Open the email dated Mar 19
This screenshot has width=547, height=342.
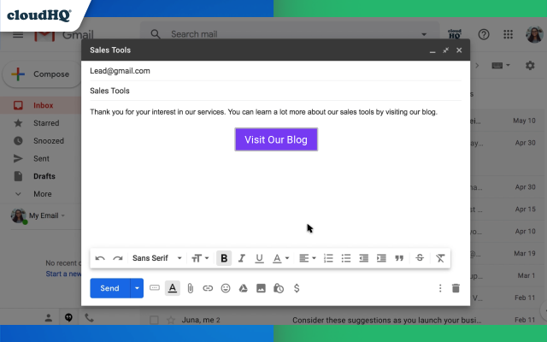pyautogui.click(x=506, y=253)
